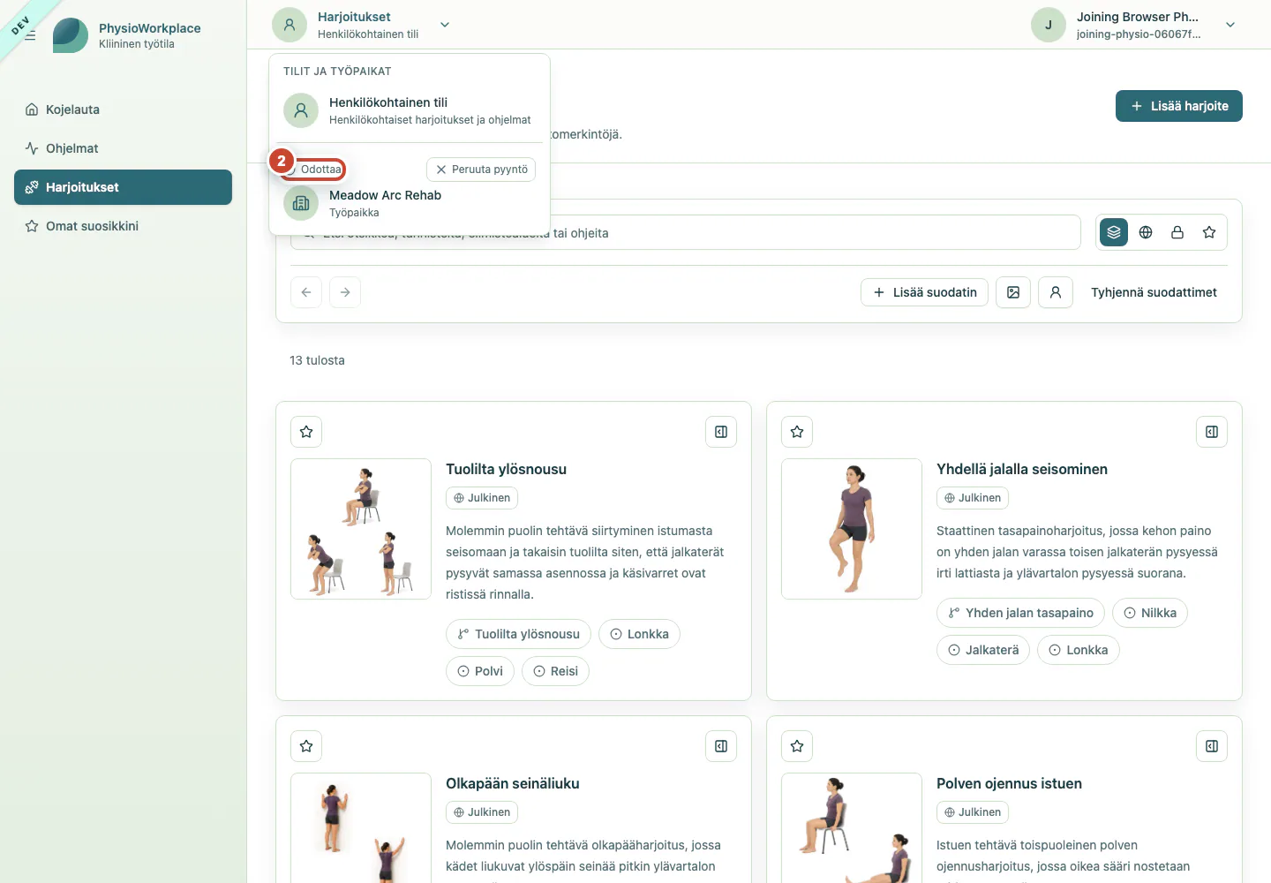Open Kojelauta in the sidebar
1271x883 pixels.
[x=123, y=109]
